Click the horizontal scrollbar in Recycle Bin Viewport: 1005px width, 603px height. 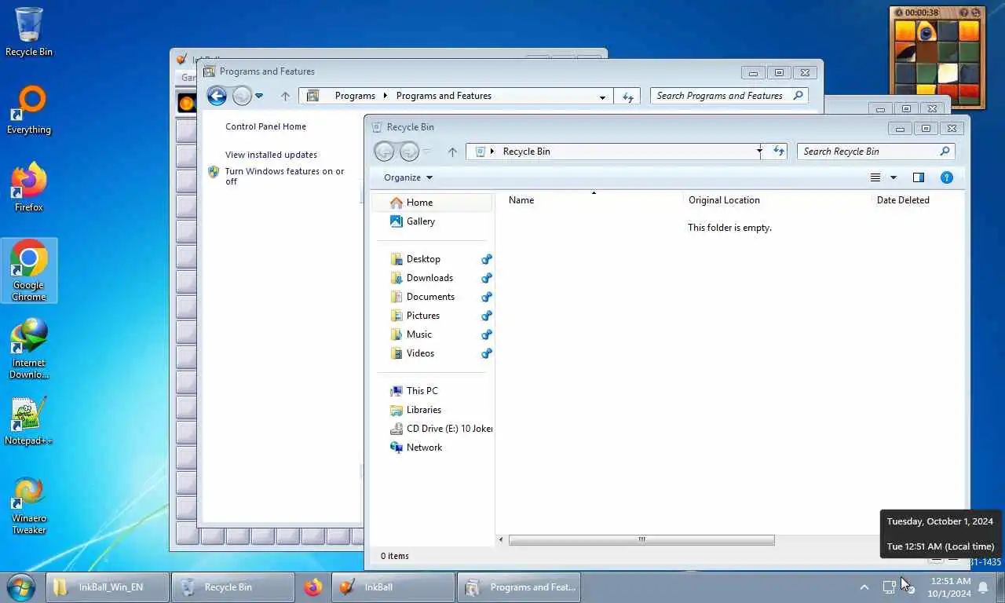coord(641,539)
